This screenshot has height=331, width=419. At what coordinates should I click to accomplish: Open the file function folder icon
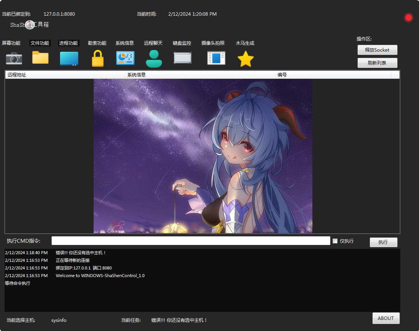(x=40, y=58)
